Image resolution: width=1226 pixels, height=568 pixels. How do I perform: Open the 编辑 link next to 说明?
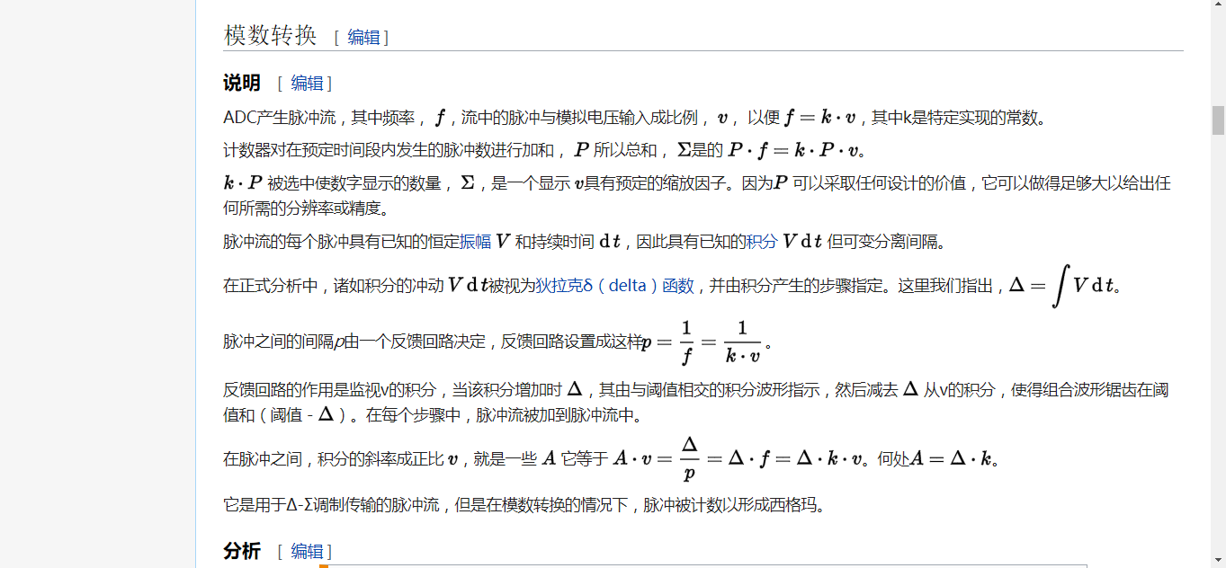point(307,84)
